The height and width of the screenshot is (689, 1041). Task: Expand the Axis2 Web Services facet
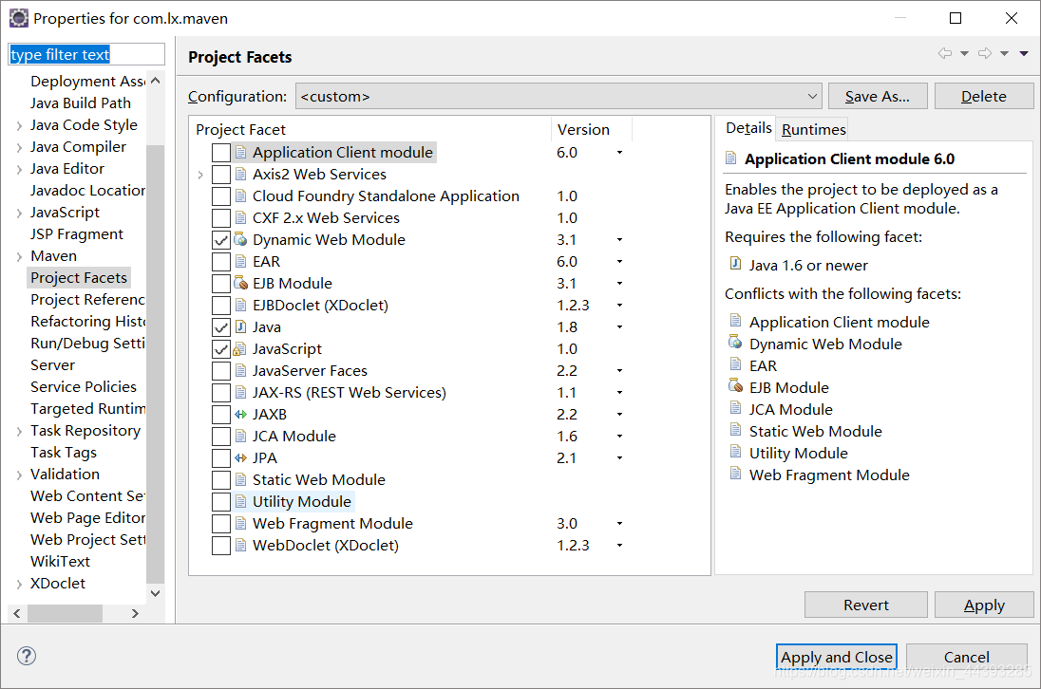point(200,175)
